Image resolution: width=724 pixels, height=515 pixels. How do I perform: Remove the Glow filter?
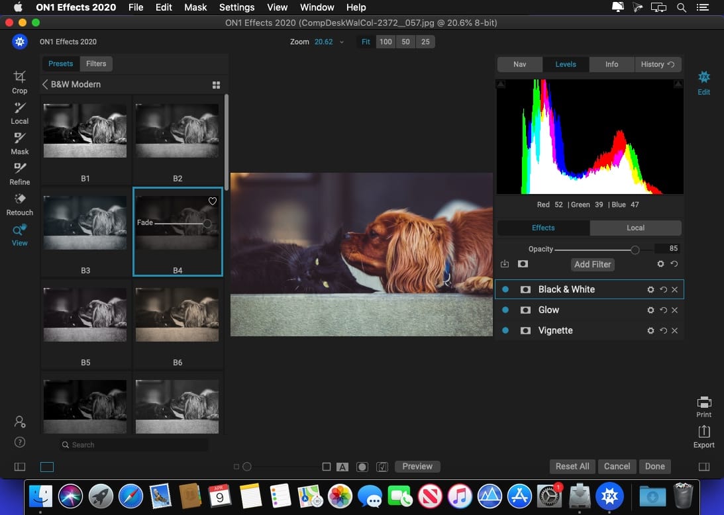point(674,310)
